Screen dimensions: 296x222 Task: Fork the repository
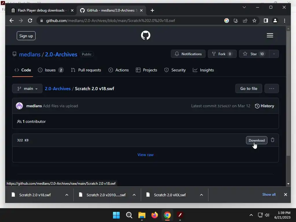coord(222,54)
